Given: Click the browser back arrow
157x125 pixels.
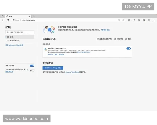Looking at the screenshot, I should [x=3, y=20].
